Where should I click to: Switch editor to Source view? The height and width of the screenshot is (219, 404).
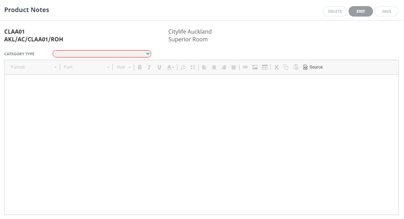313,67
